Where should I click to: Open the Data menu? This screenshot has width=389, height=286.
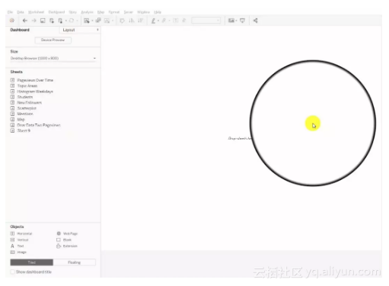pos(21,12)
